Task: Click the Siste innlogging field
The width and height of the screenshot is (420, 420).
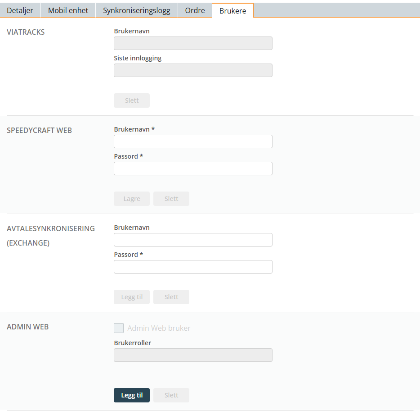Action: [x=193, y=70]
